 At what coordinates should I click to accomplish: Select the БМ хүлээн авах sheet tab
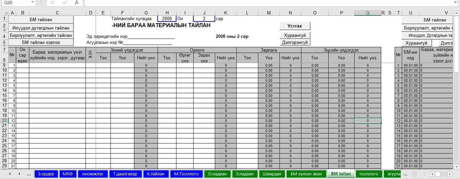click(306, 174)
